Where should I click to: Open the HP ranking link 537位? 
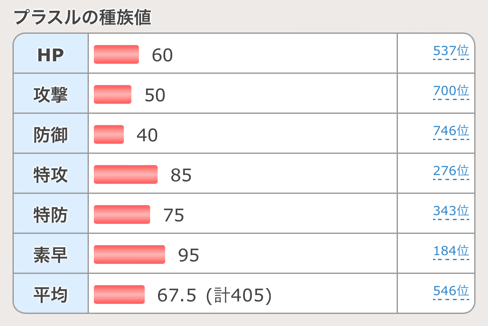451,51
